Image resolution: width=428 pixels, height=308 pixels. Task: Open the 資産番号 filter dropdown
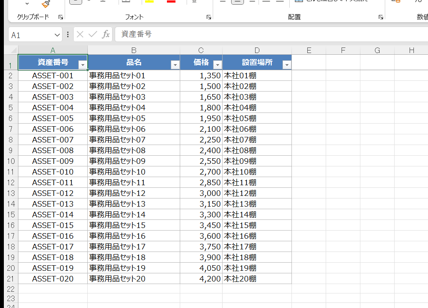click(83, 65)
